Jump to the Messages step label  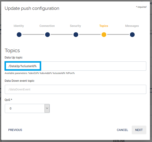tap(132, 26)
